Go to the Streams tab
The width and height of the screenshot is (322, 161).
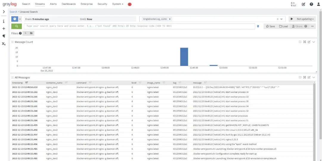[x=40, y=4]
